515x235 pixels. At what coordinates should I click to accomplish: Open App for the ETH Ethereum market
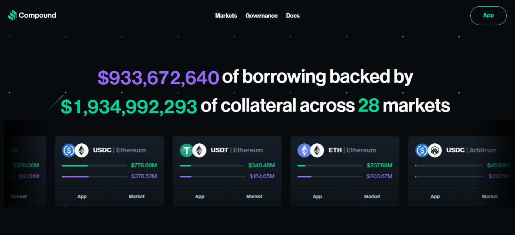[x=318, y=197]
